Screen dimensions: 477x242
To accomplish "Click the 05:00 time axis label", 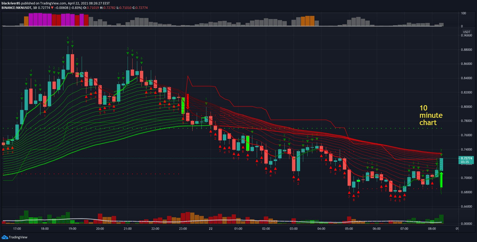I will pos(349,229).
